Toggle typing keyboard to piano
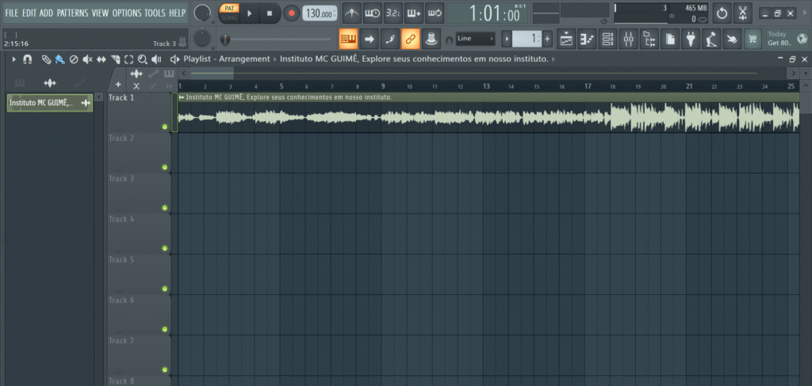 click(349, 39)
